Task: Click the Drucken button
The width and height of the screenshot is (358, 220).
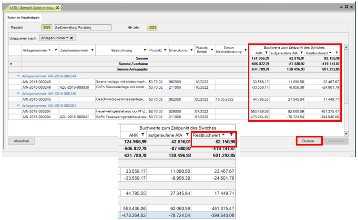Action: [x=307, y=141]
